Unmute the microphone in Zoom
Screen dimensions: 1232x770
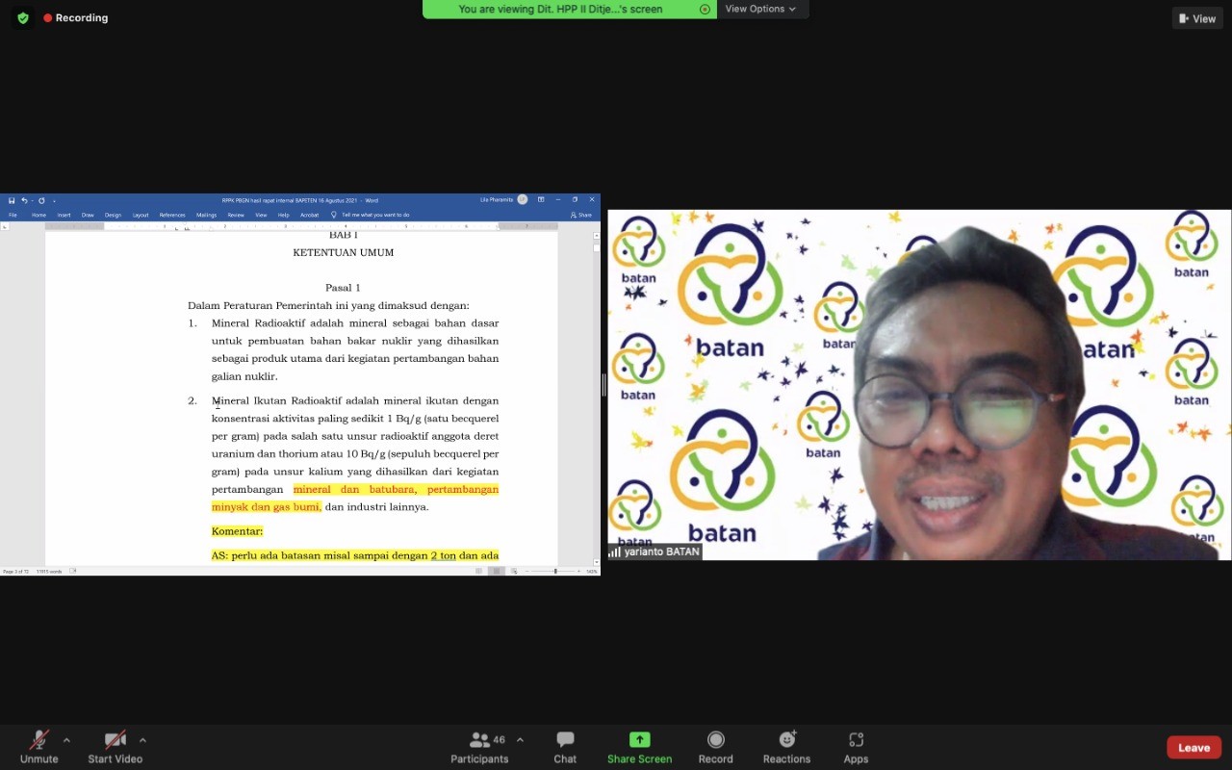pyautogui.click(x=38, y=746)
